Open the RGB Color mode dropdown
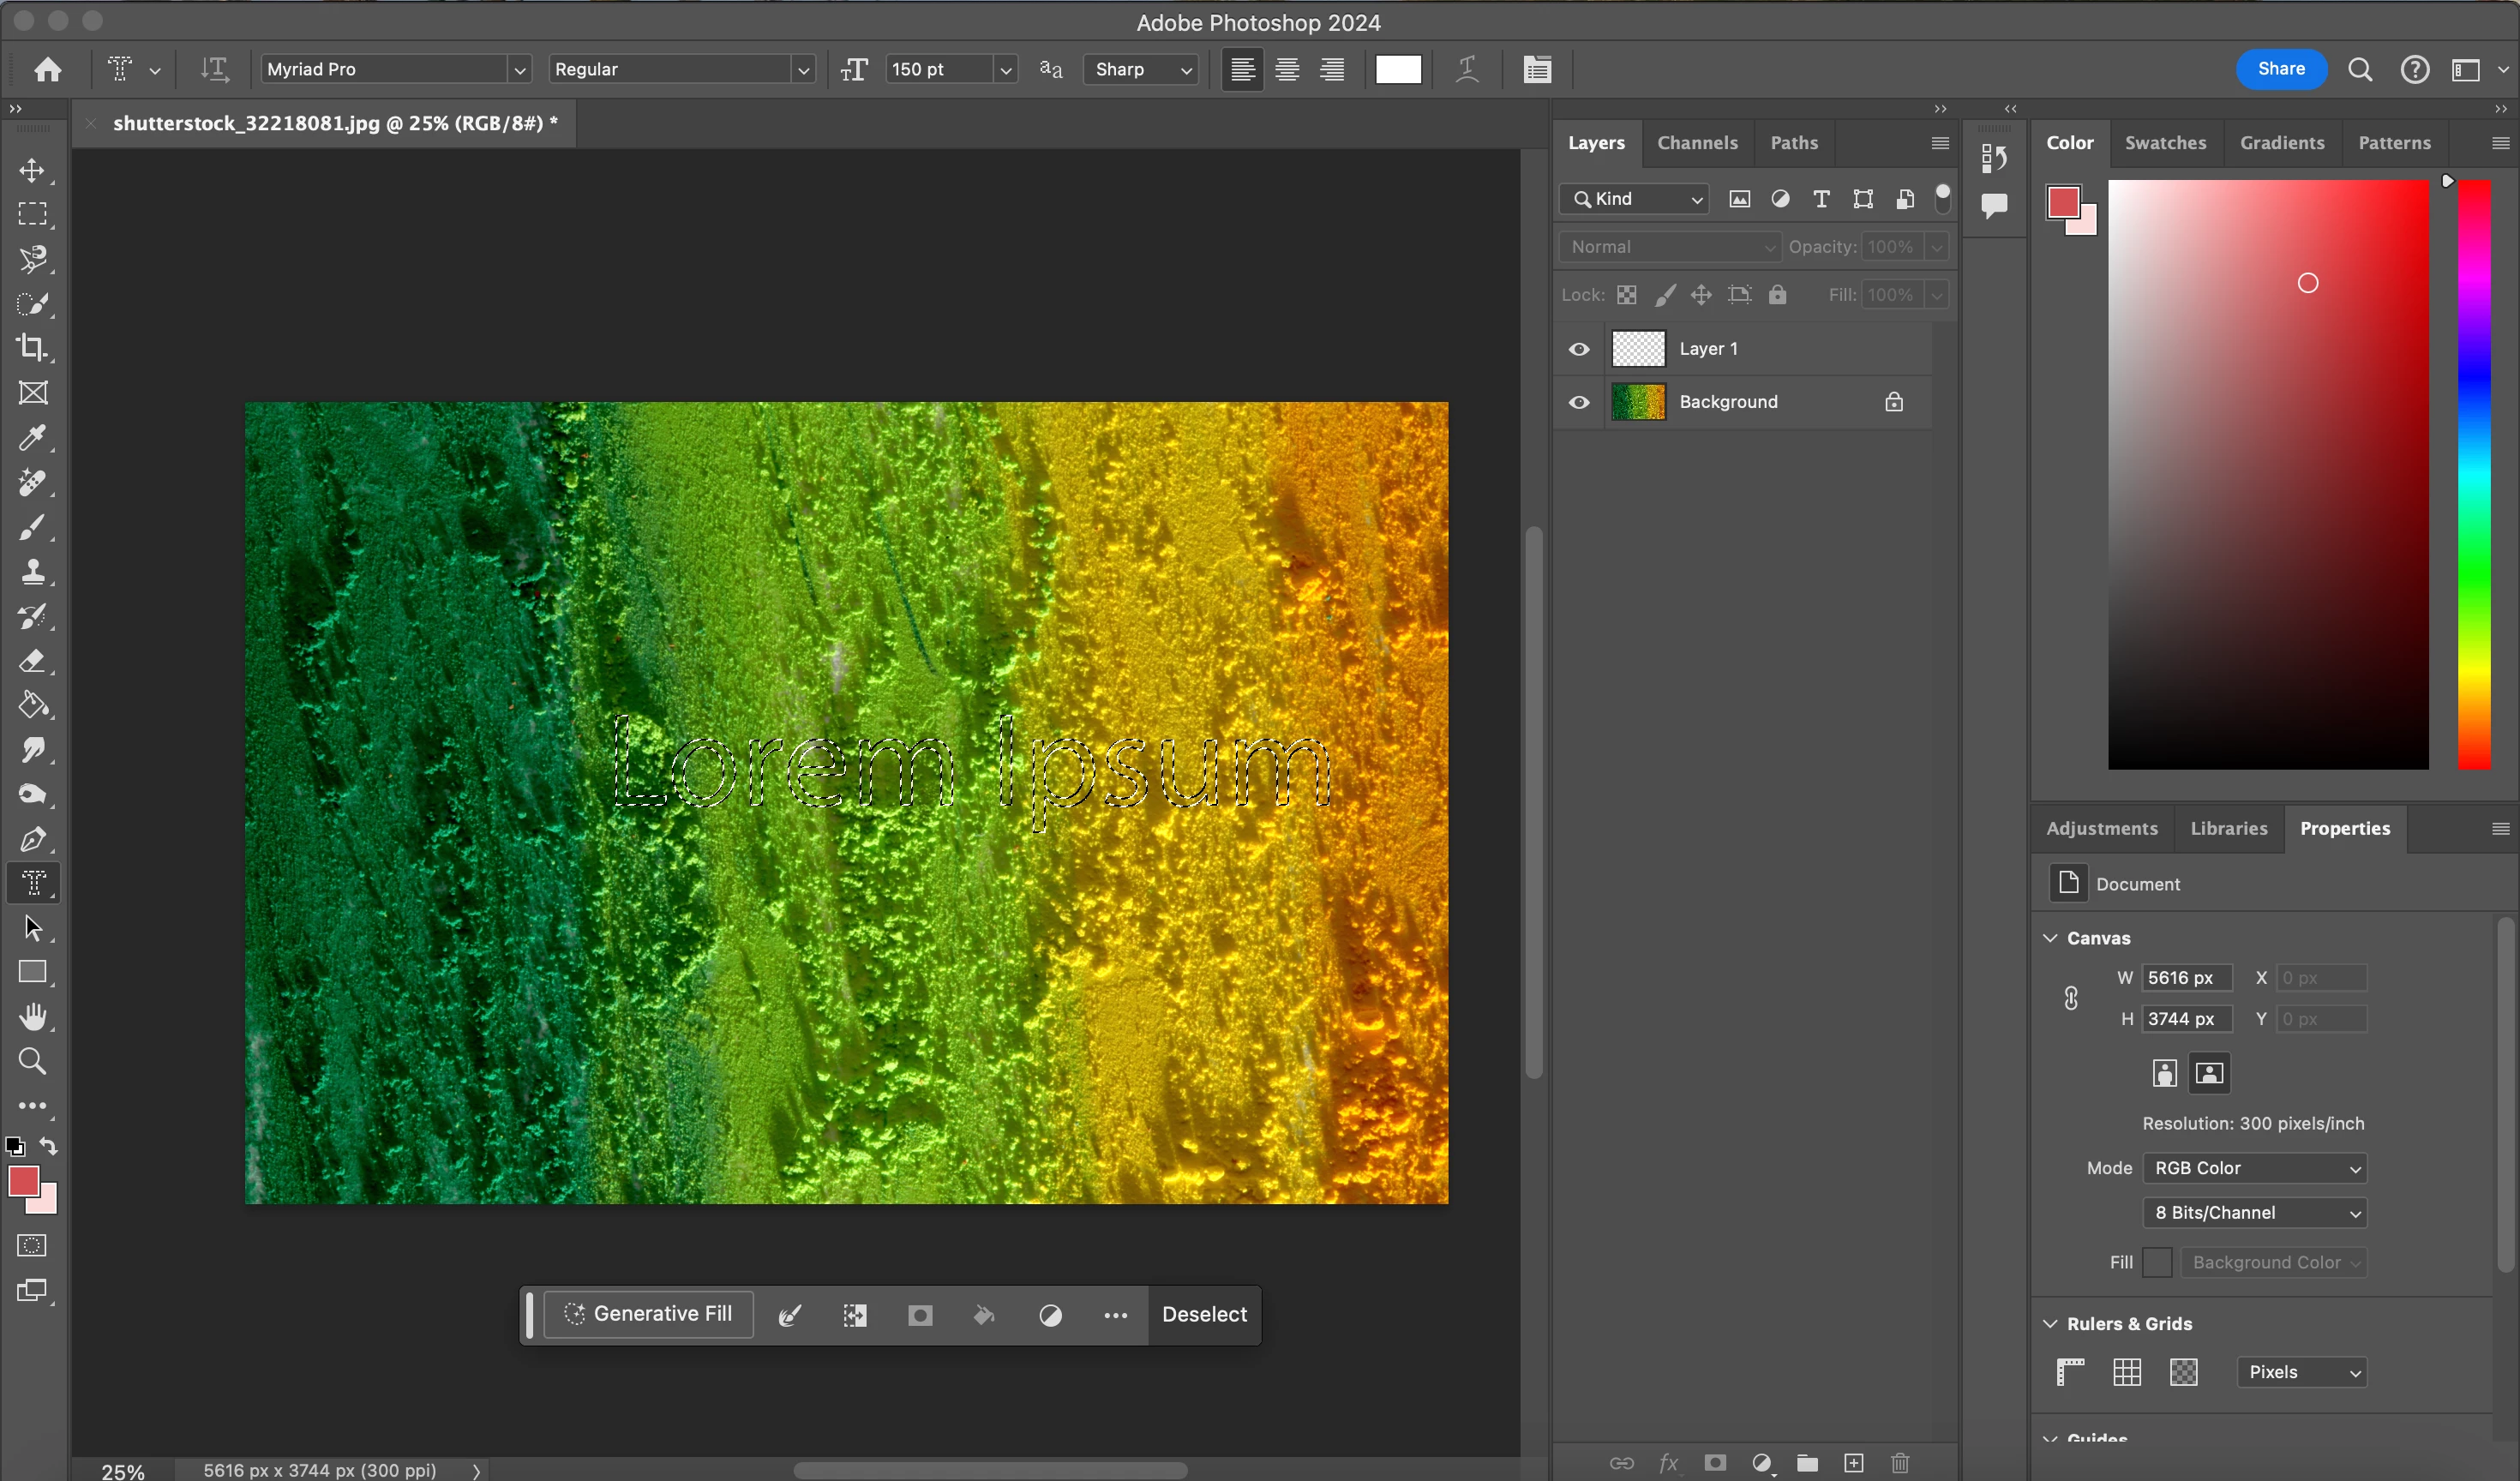 point(2254,1168)
